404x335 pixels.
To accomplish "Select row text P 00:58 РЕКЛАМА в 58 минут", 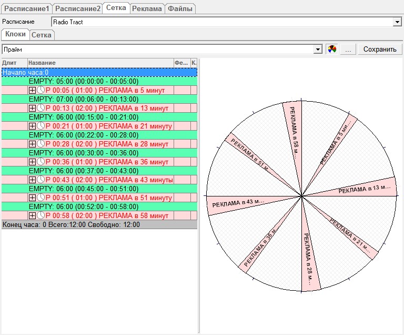I will (x=107, y=215).
